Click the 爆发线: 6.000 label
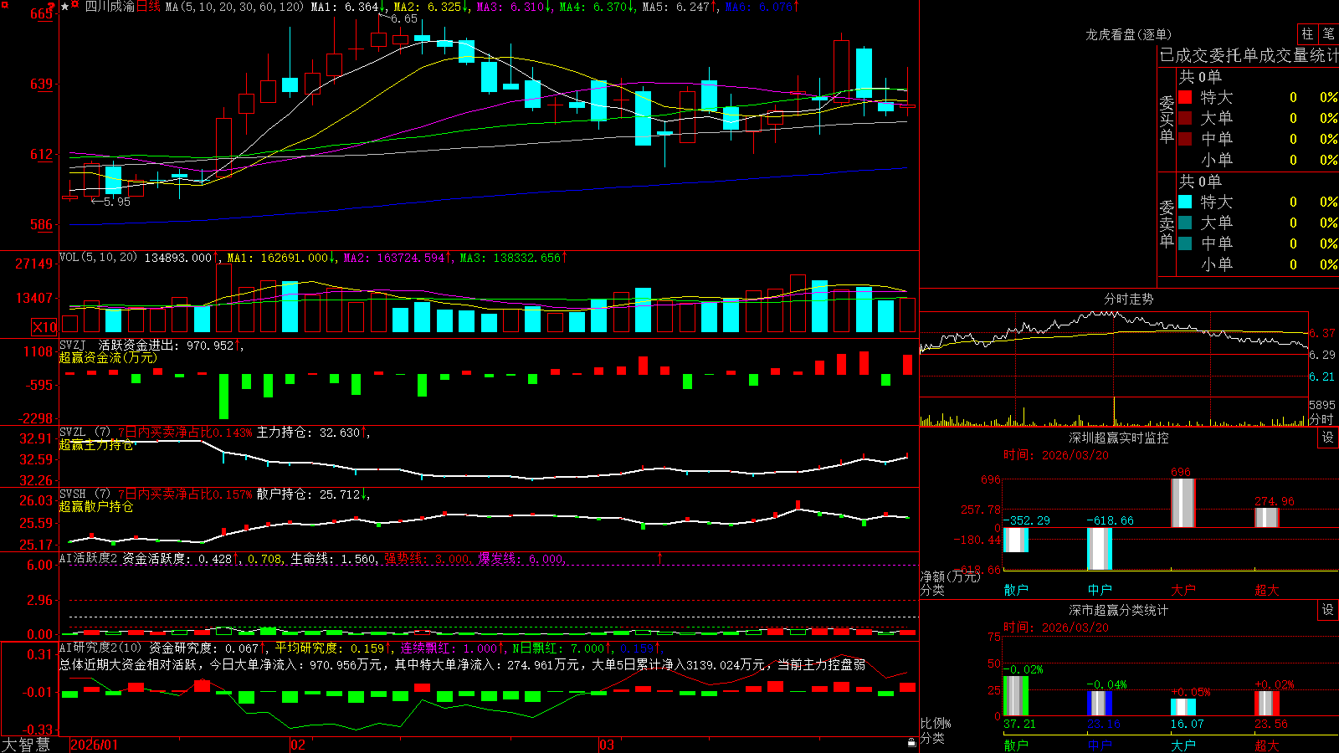The width and height of the screenshot is (1339, 753). point(521,559)
